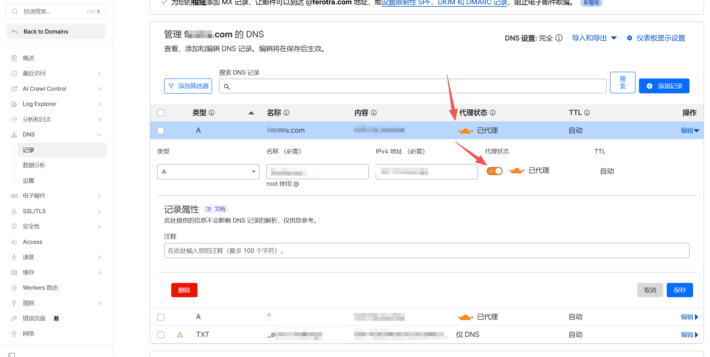The width and height of the screenshot is (710, 357).
Task: Sort by 类型 using the triangle arrow
Action: (x=251, y=113)
